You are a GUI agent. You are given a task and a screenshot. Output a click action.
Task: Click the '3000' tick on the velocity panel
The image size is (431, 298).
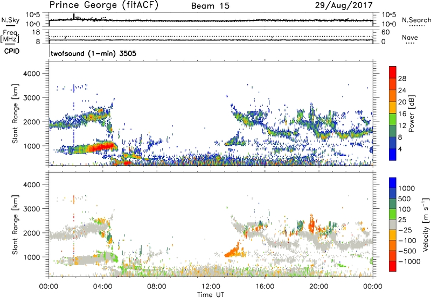tap(31, 209)
